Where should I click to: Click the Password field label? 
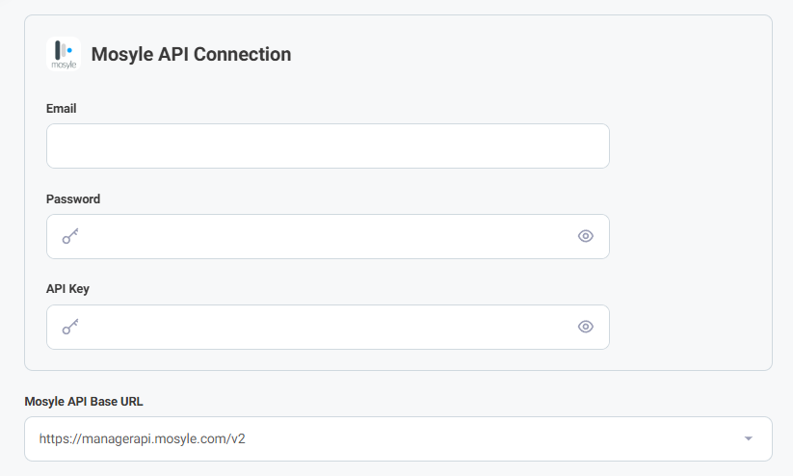pos(73,198)
